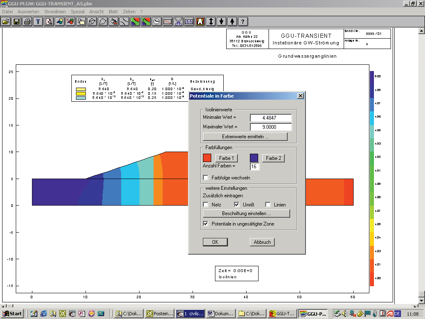Image resolution: width=425 pixels, height=319 pixels.
Task: Click the red Farbe 1 color swatch
Action: point(207,158)
